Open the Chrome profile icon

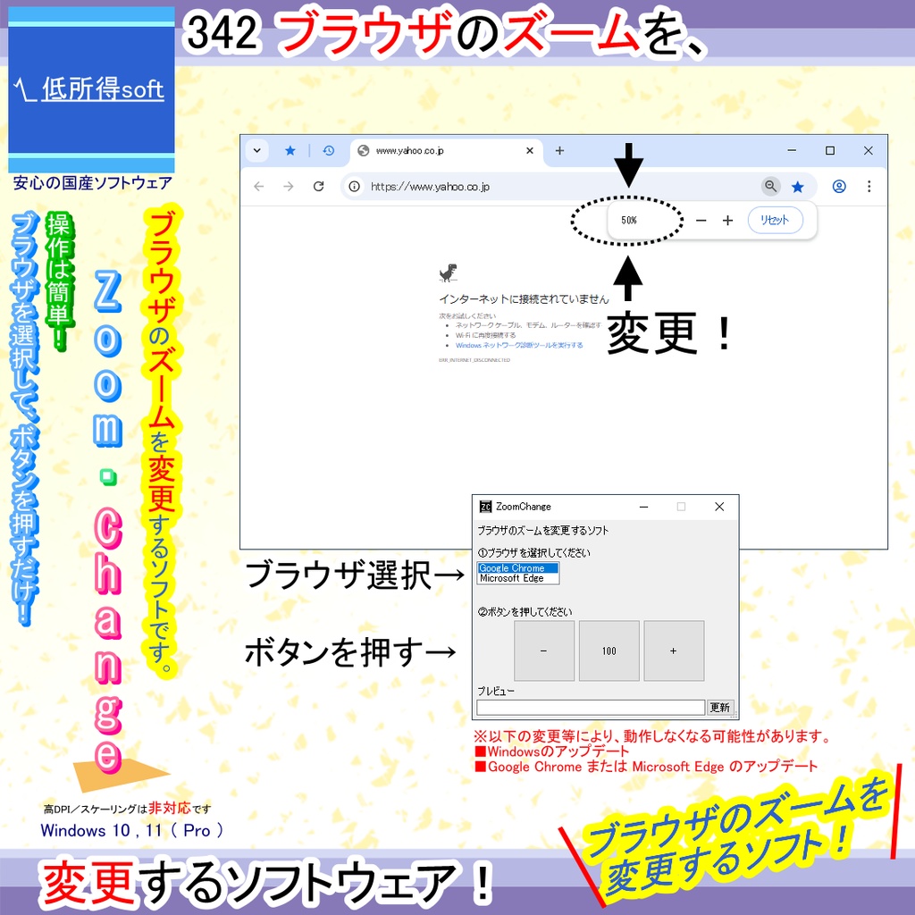(839, 186)
